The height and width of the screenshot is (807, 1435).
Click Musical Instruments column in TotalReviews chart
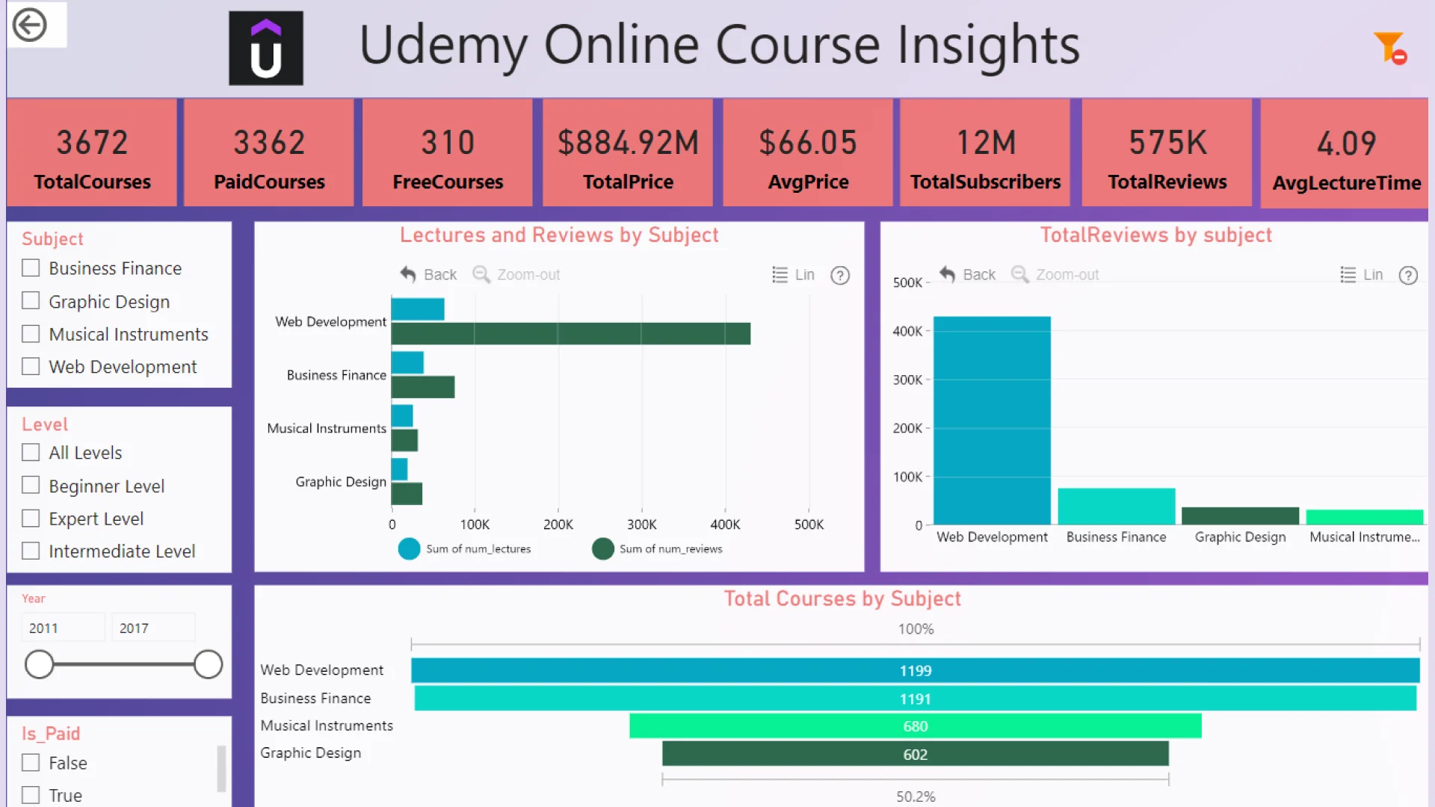click(x=1364, y=517)
